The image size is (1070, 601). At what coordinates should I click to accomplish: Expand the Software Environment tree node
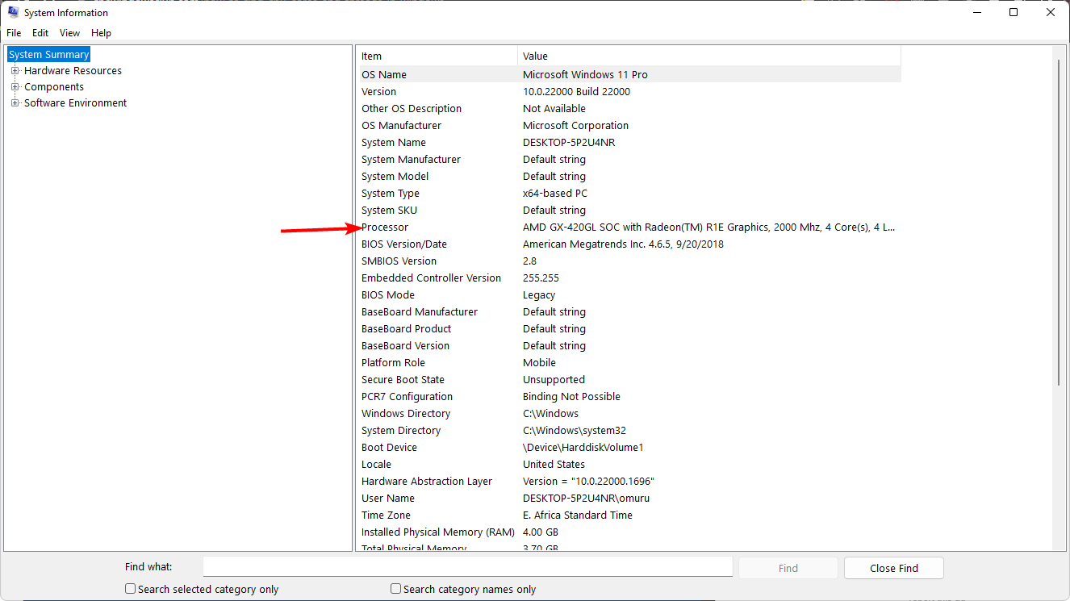14,102
